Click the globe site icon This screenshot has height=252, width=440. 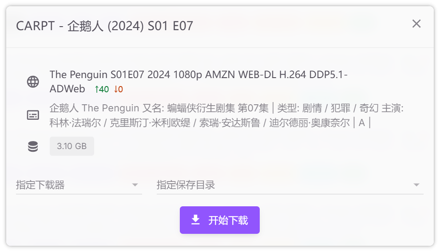[33, 82]
